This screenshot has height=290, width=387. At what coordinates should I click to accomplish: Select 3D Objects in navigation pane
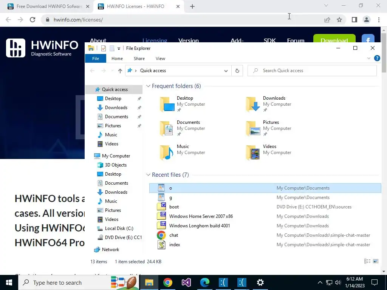[x=116, y=165]
